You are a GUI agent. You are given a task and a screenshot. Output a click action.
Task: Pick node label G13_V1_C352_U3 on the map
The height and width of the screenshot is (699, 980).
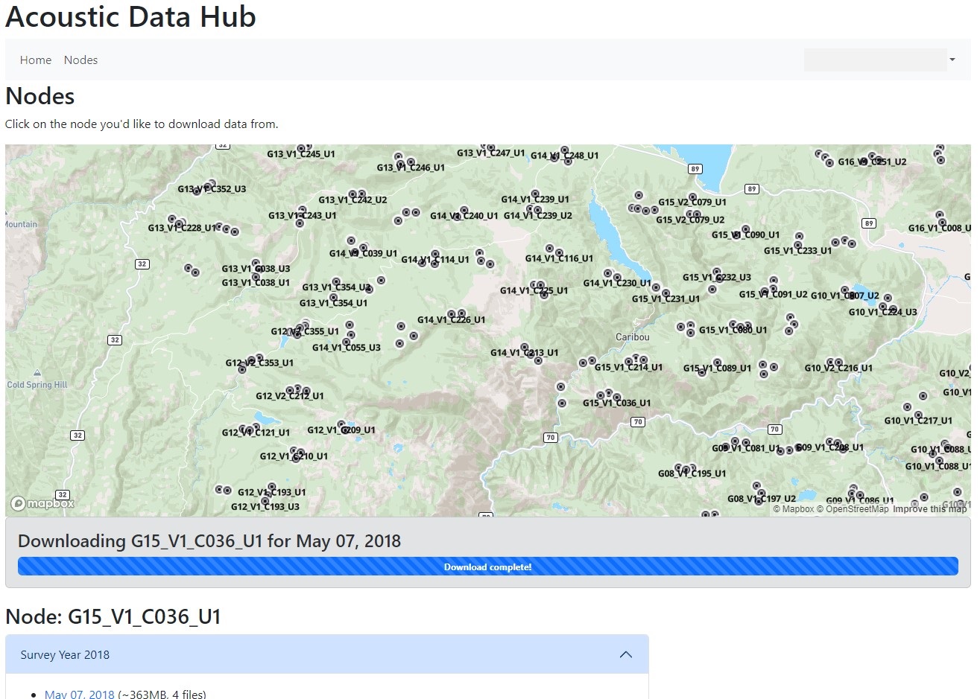pyautogui.click(x=212, y=189)
